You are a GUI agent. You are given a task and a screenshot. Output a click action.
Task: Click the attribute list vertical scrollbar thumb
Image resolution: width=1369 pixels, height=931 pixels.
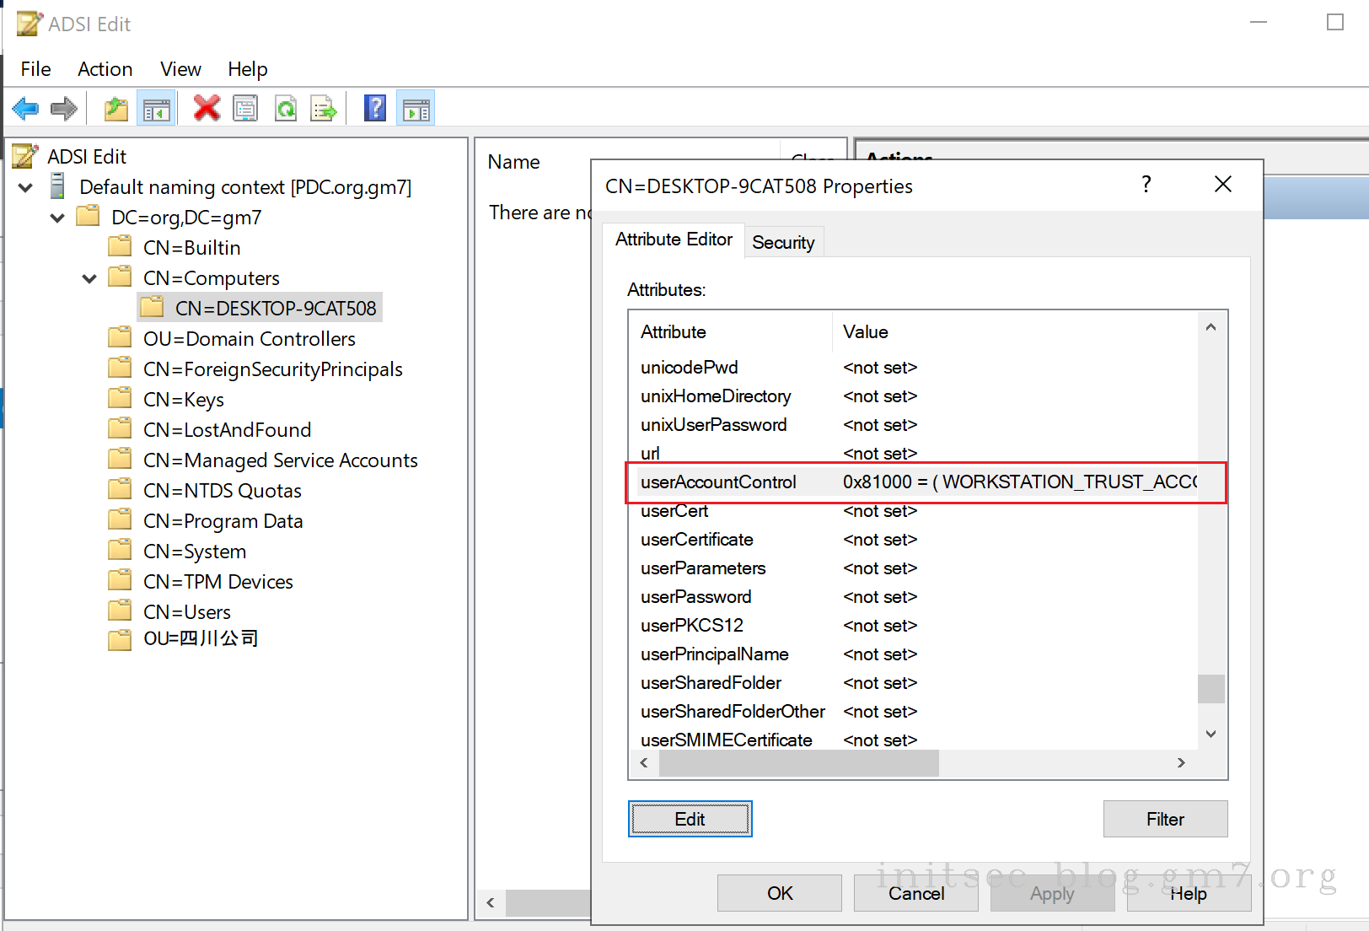1211,688
